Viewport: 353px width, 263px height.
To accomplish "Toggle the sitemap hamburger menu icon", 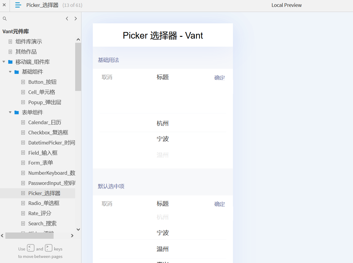I will tap(18, 5).
